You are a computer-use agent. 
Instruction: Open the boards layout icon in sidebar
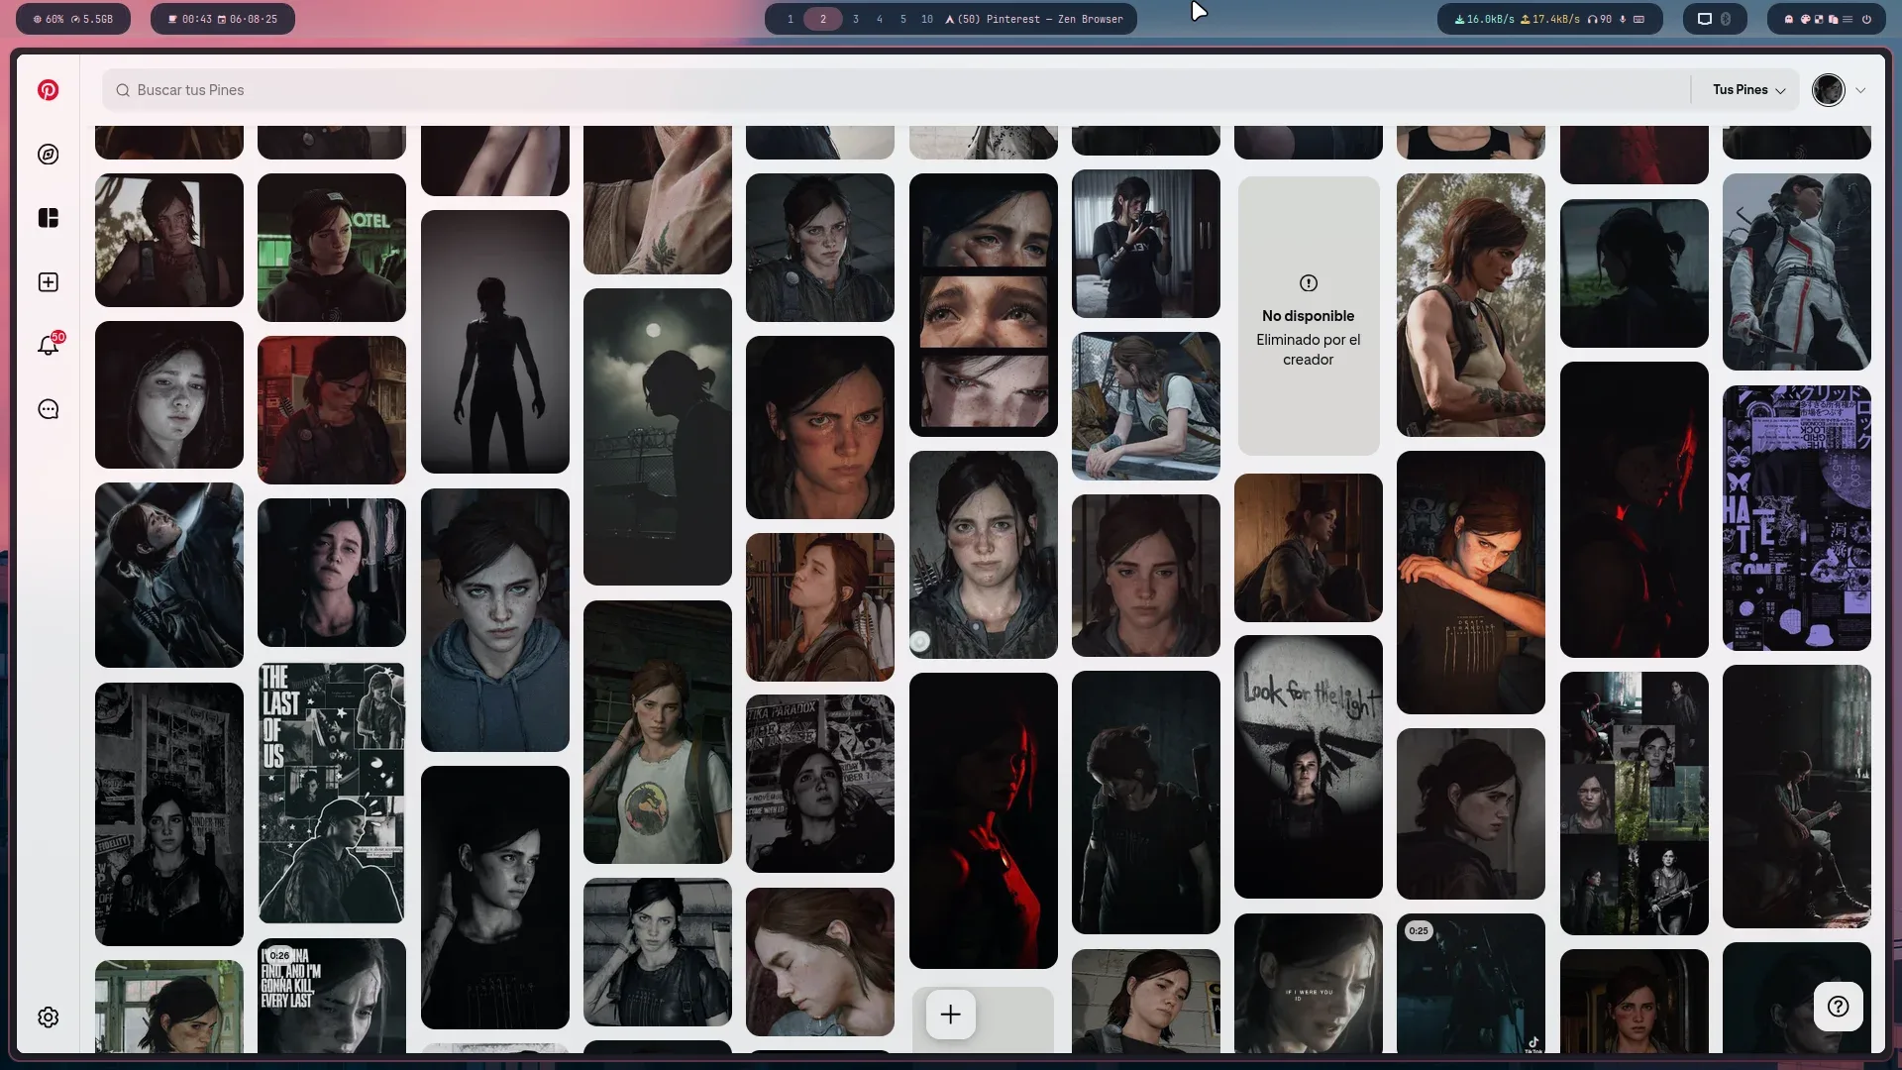[48, 218]
